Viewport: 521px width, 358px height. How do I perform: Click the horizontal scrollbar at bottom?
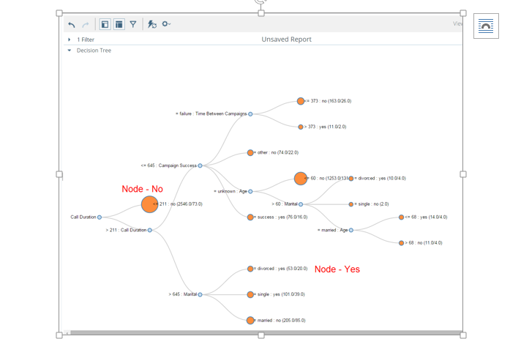(266, 332)
